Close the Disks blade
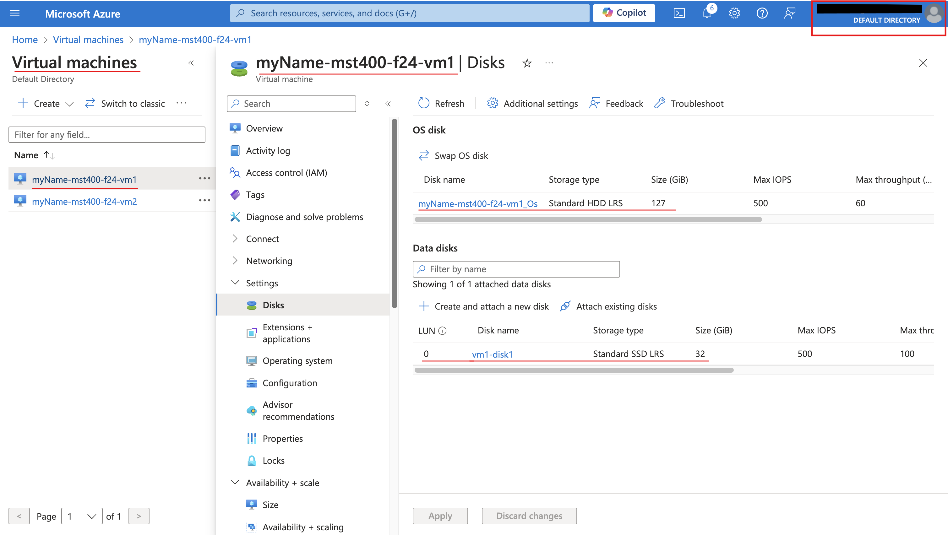948x535 pixels. [x=923, y=63]
